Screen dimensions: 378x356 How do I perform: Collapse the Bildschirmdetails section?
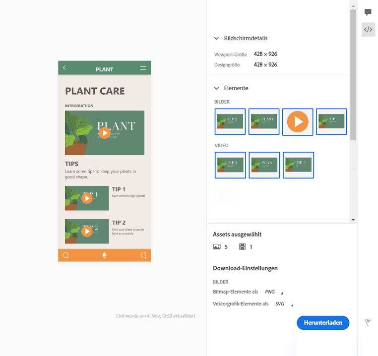(x=216, y=38)
